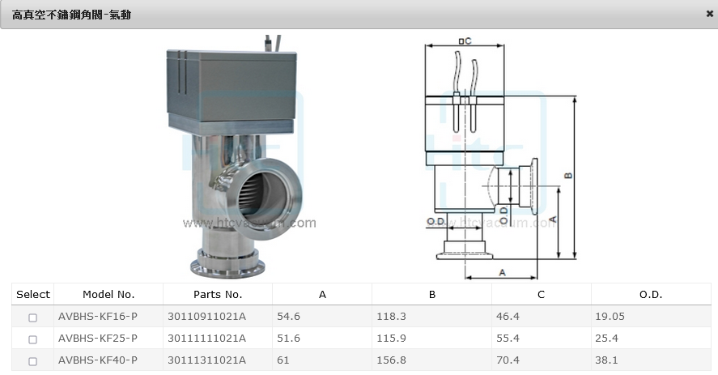Click the Model No. column header
The height and width of the screenshot is (375, 718).
[108, 295]
